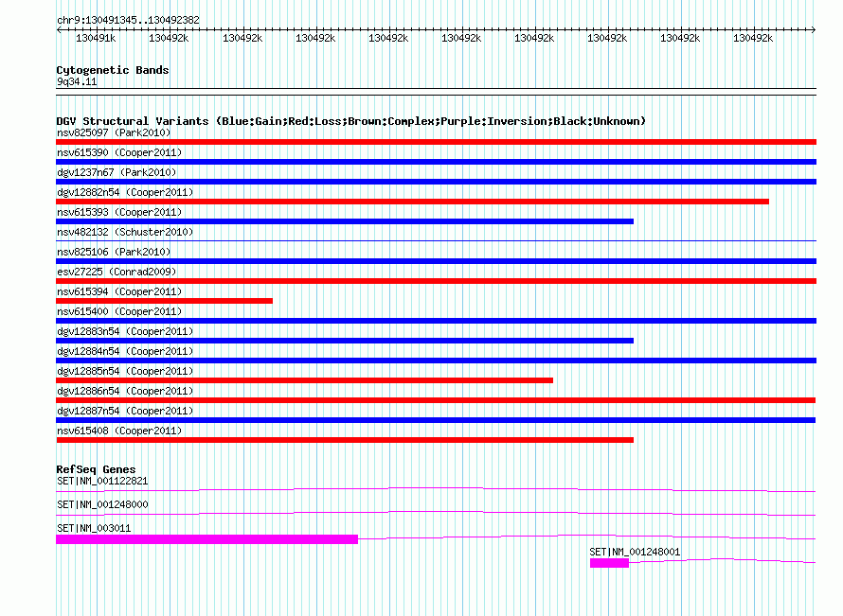Select the SET|NM_001248000 gene label
Viewport: 843px width, 616px height.
102,505
